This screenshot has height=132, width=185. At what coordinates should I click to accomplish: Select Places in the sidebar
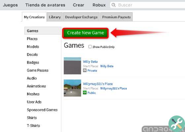tap(32, 39)
